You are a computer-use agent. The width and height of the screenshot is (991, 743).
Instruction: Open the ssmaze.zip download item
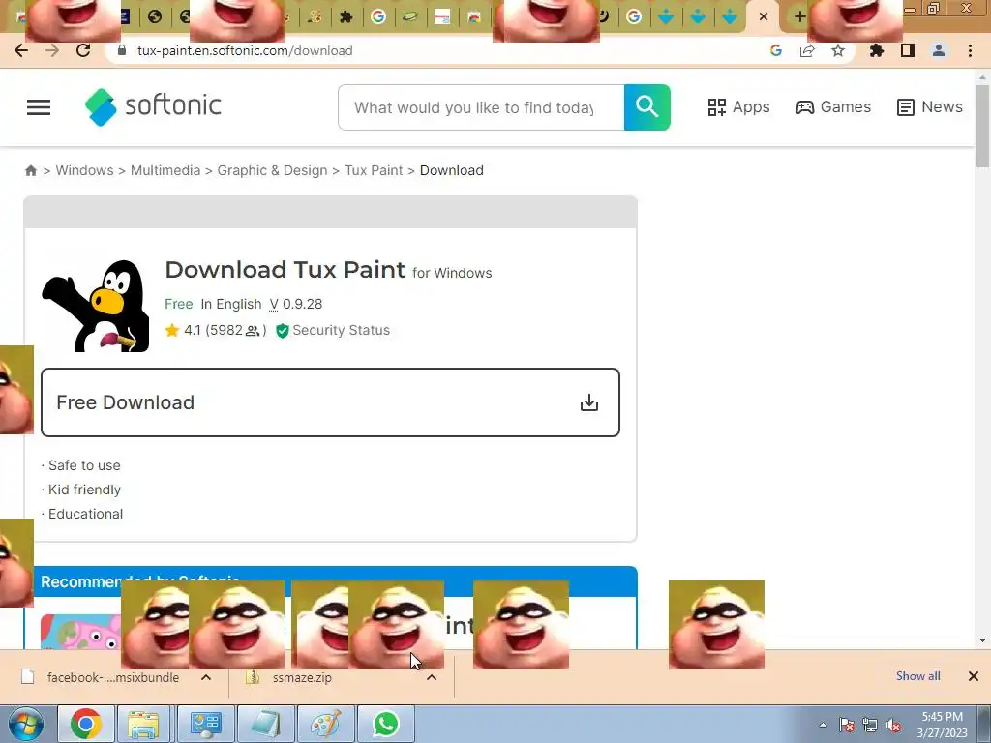[290, 678]
